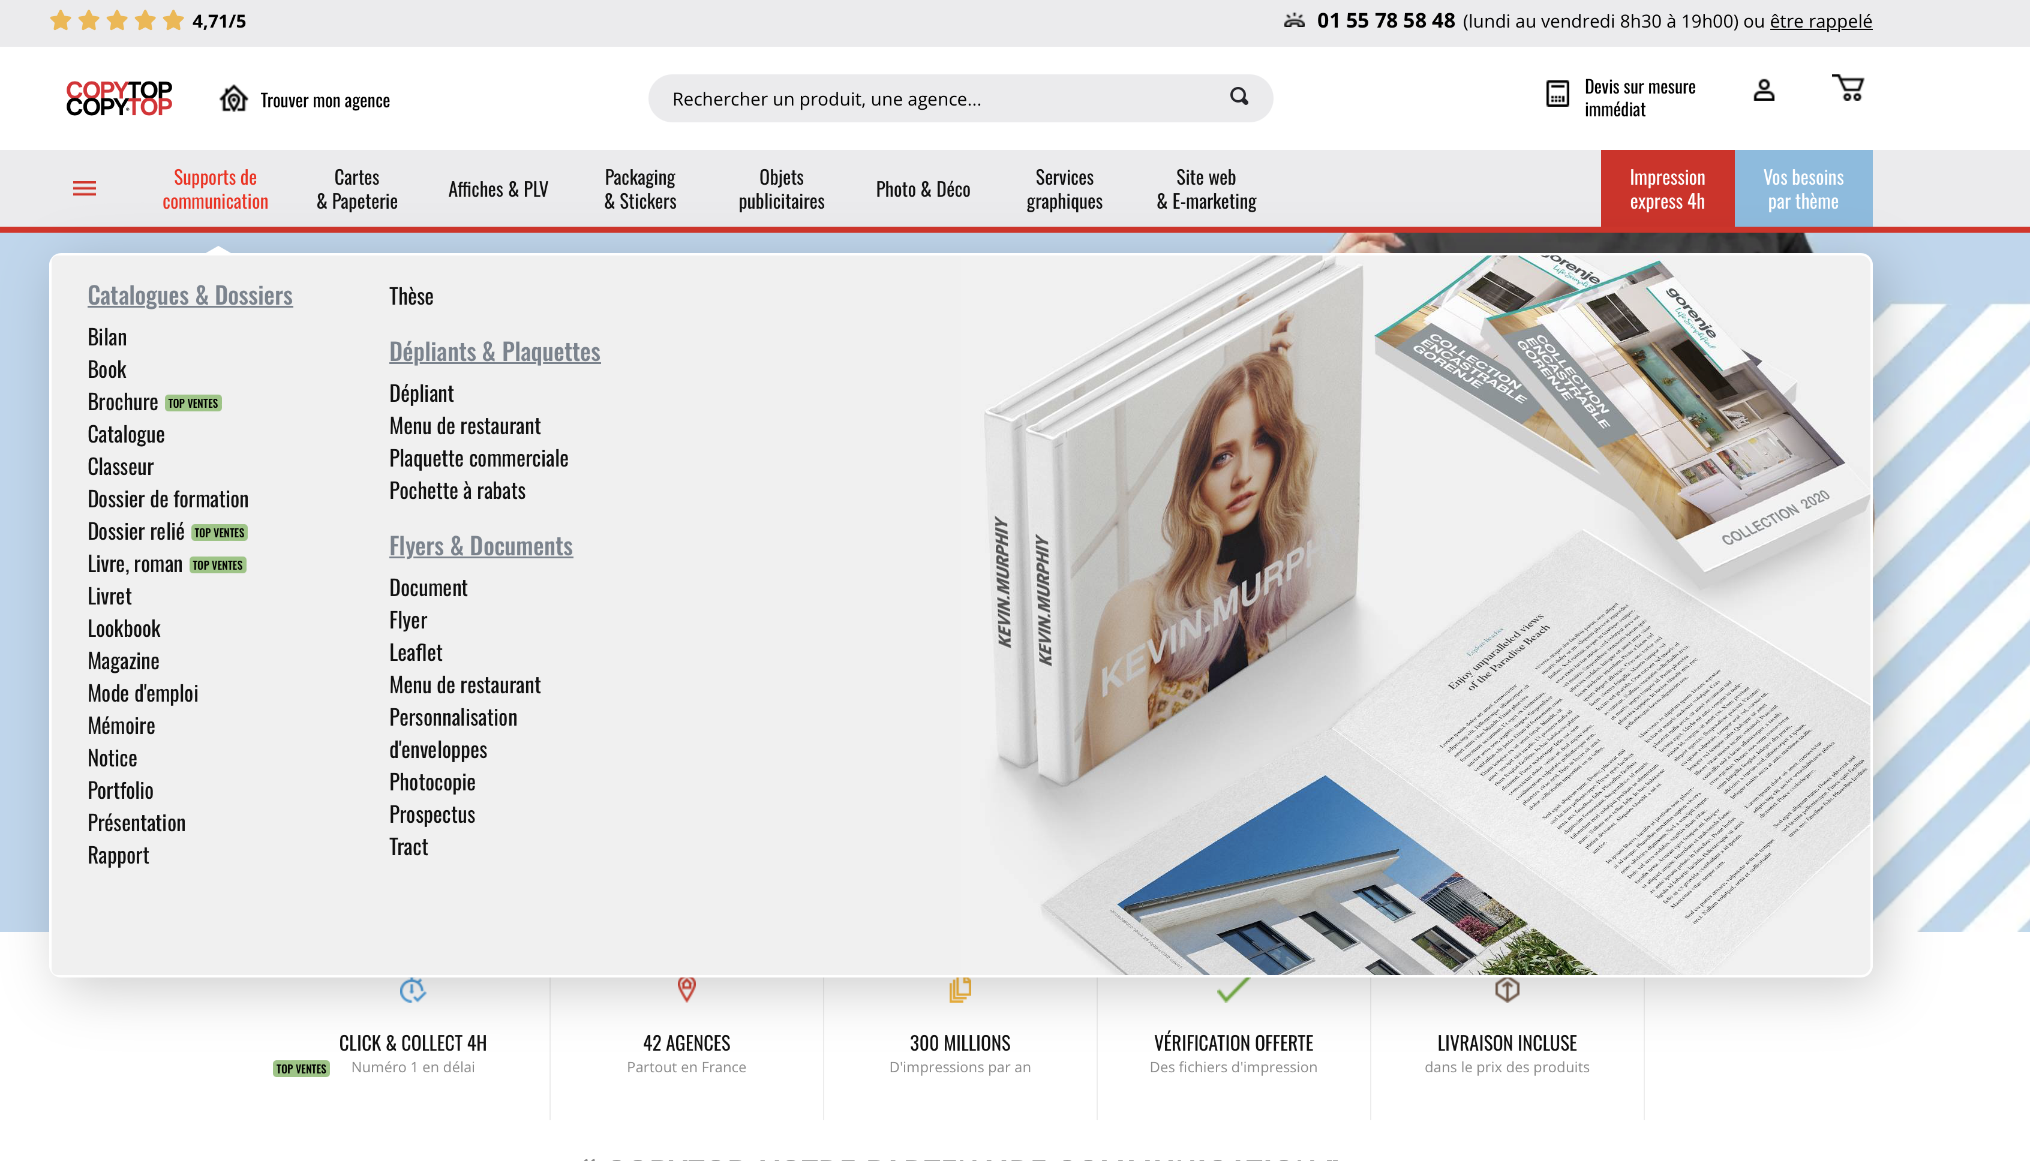The height and width of the screenshot is (1161, 2030).
Task: Click the phone icon beside the number
Action: point(1295,21)
